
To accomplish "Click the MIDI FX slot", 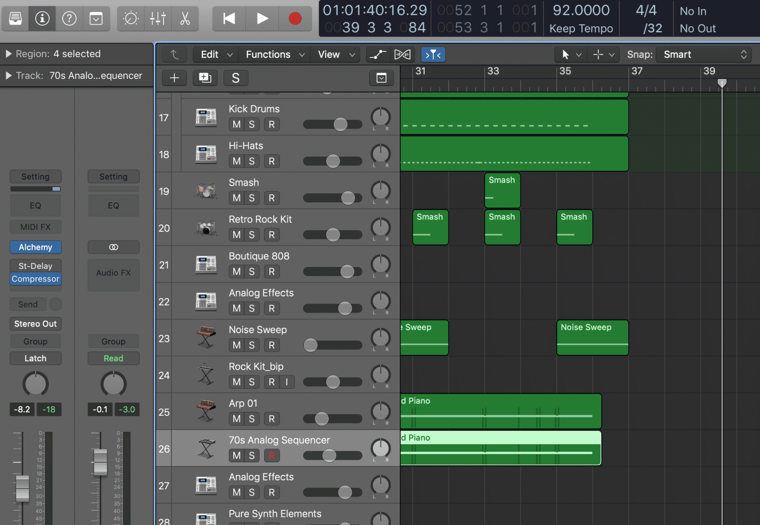I will click(36, 227).
